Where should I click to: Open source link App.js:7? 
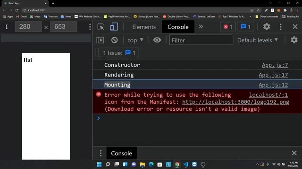[275, 65]
